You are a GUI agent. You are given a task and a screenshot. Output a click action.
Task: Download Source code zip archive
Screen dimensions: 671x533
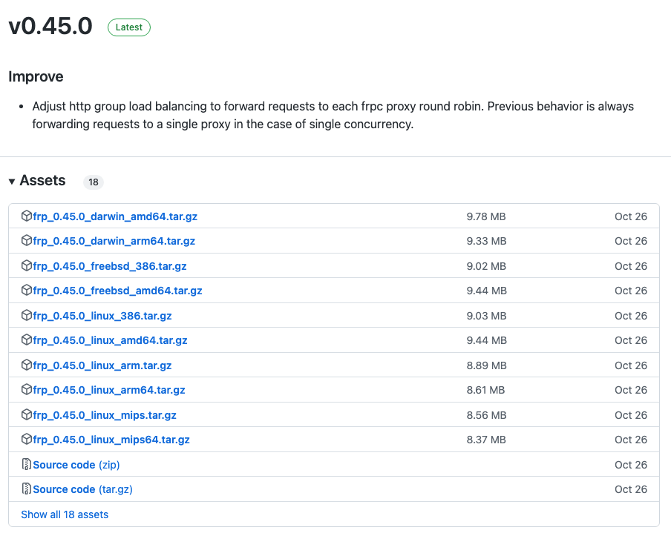point(76,465)
